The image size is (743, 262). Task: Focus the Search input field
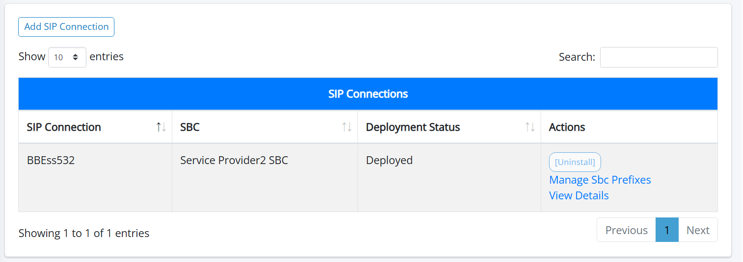(x=659, y=57)
